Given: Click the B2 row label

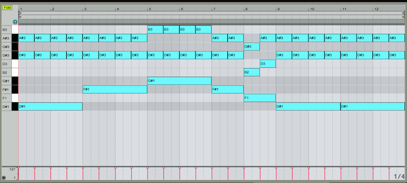Looking at the screenshot, I should pyautogui.click(x=5, y=73).
